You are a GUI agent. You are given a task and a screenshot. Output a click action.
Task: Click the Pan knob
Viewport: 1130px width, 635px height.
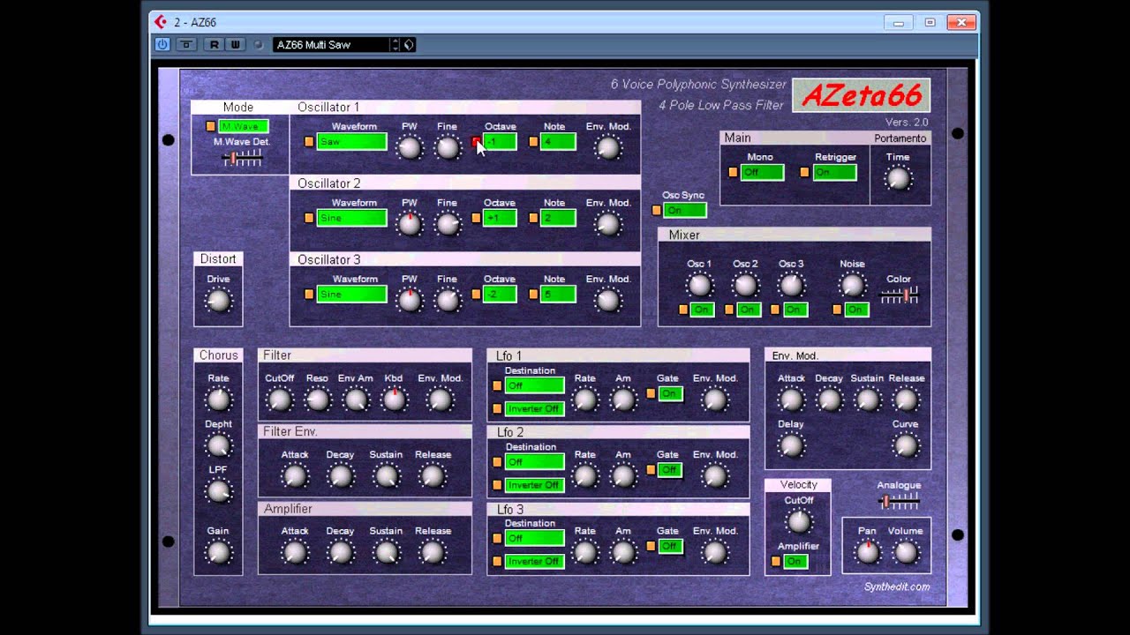(x=868, y=553)
